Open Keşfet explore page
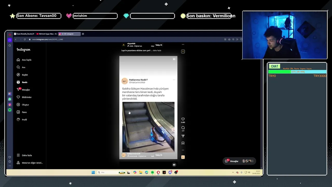332x187 pixels. coord(22,75)
